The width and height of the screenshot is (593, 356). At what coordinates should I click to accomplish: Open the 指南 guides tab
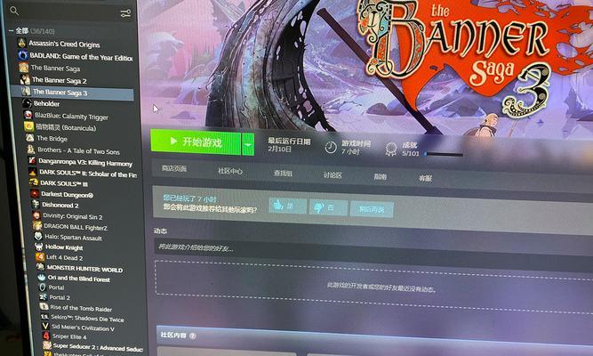(x=381, y=177)
